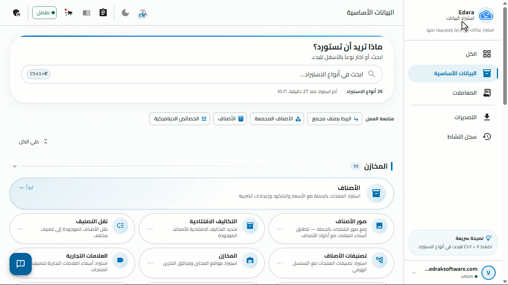508x285 pixels.
Task: Click the Ctrl+K shortcut badge
Action: pos(39,74)
